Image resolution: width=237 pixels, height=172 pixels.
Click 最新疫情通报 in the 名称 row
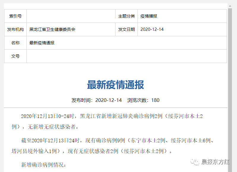coord(42,43)
